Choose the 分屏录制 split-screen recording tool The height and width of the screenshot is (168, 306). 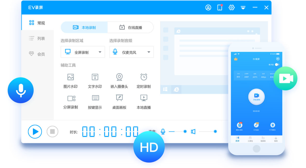pyautogui.click(x=71, y=102)
